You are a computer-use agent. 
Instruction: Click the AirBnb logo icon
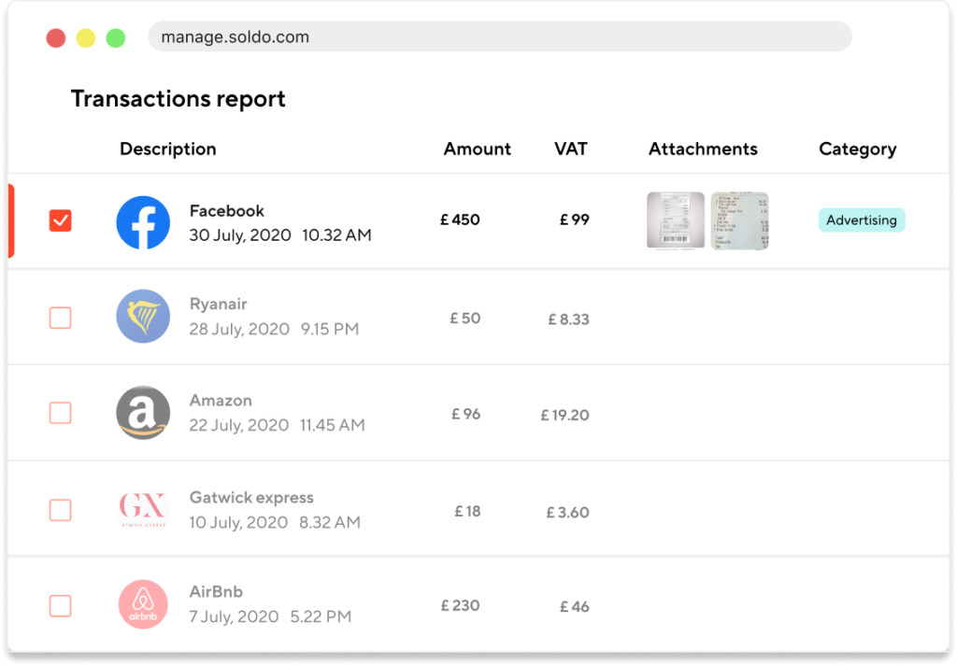click(x=143, y=604)
